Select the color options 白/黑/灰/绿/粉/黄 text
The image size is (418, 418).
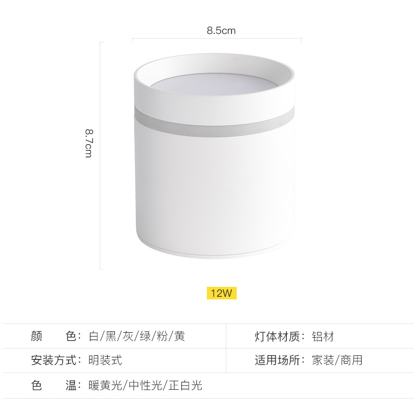click(137, 336)
